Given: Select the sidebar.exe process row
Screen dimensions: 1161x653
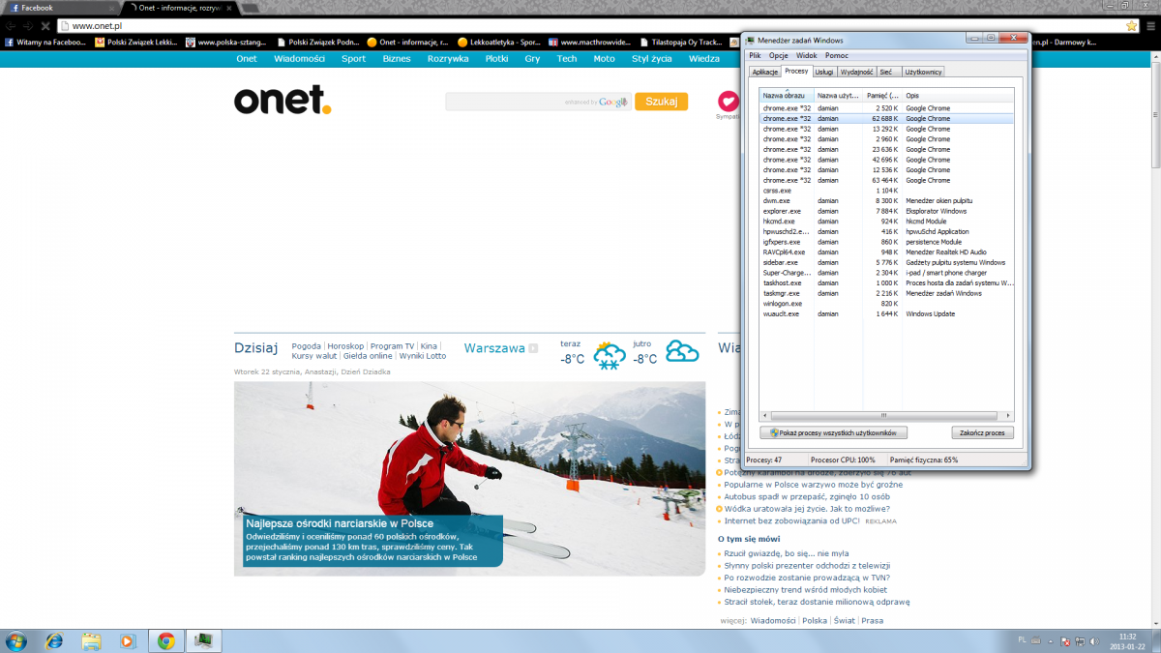Looking at the screenshot, I should (887, 262).
